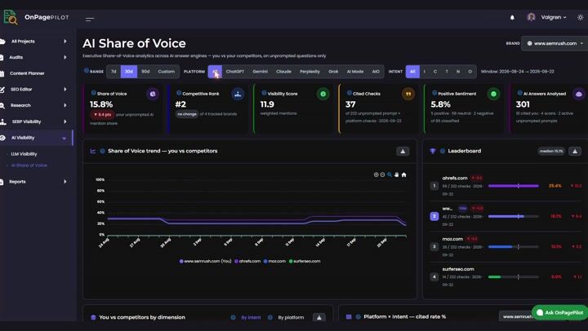Click the user avatar picture

point(531,17)
